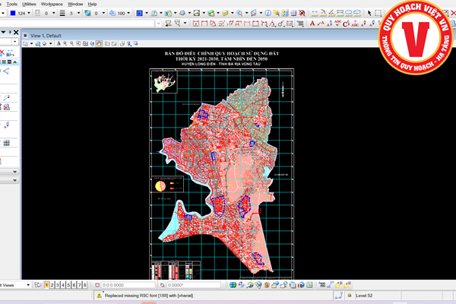The width and height of the screenshot is (456, 304).
Task: Open the Utilities menu
Action: tap(29, 4)
